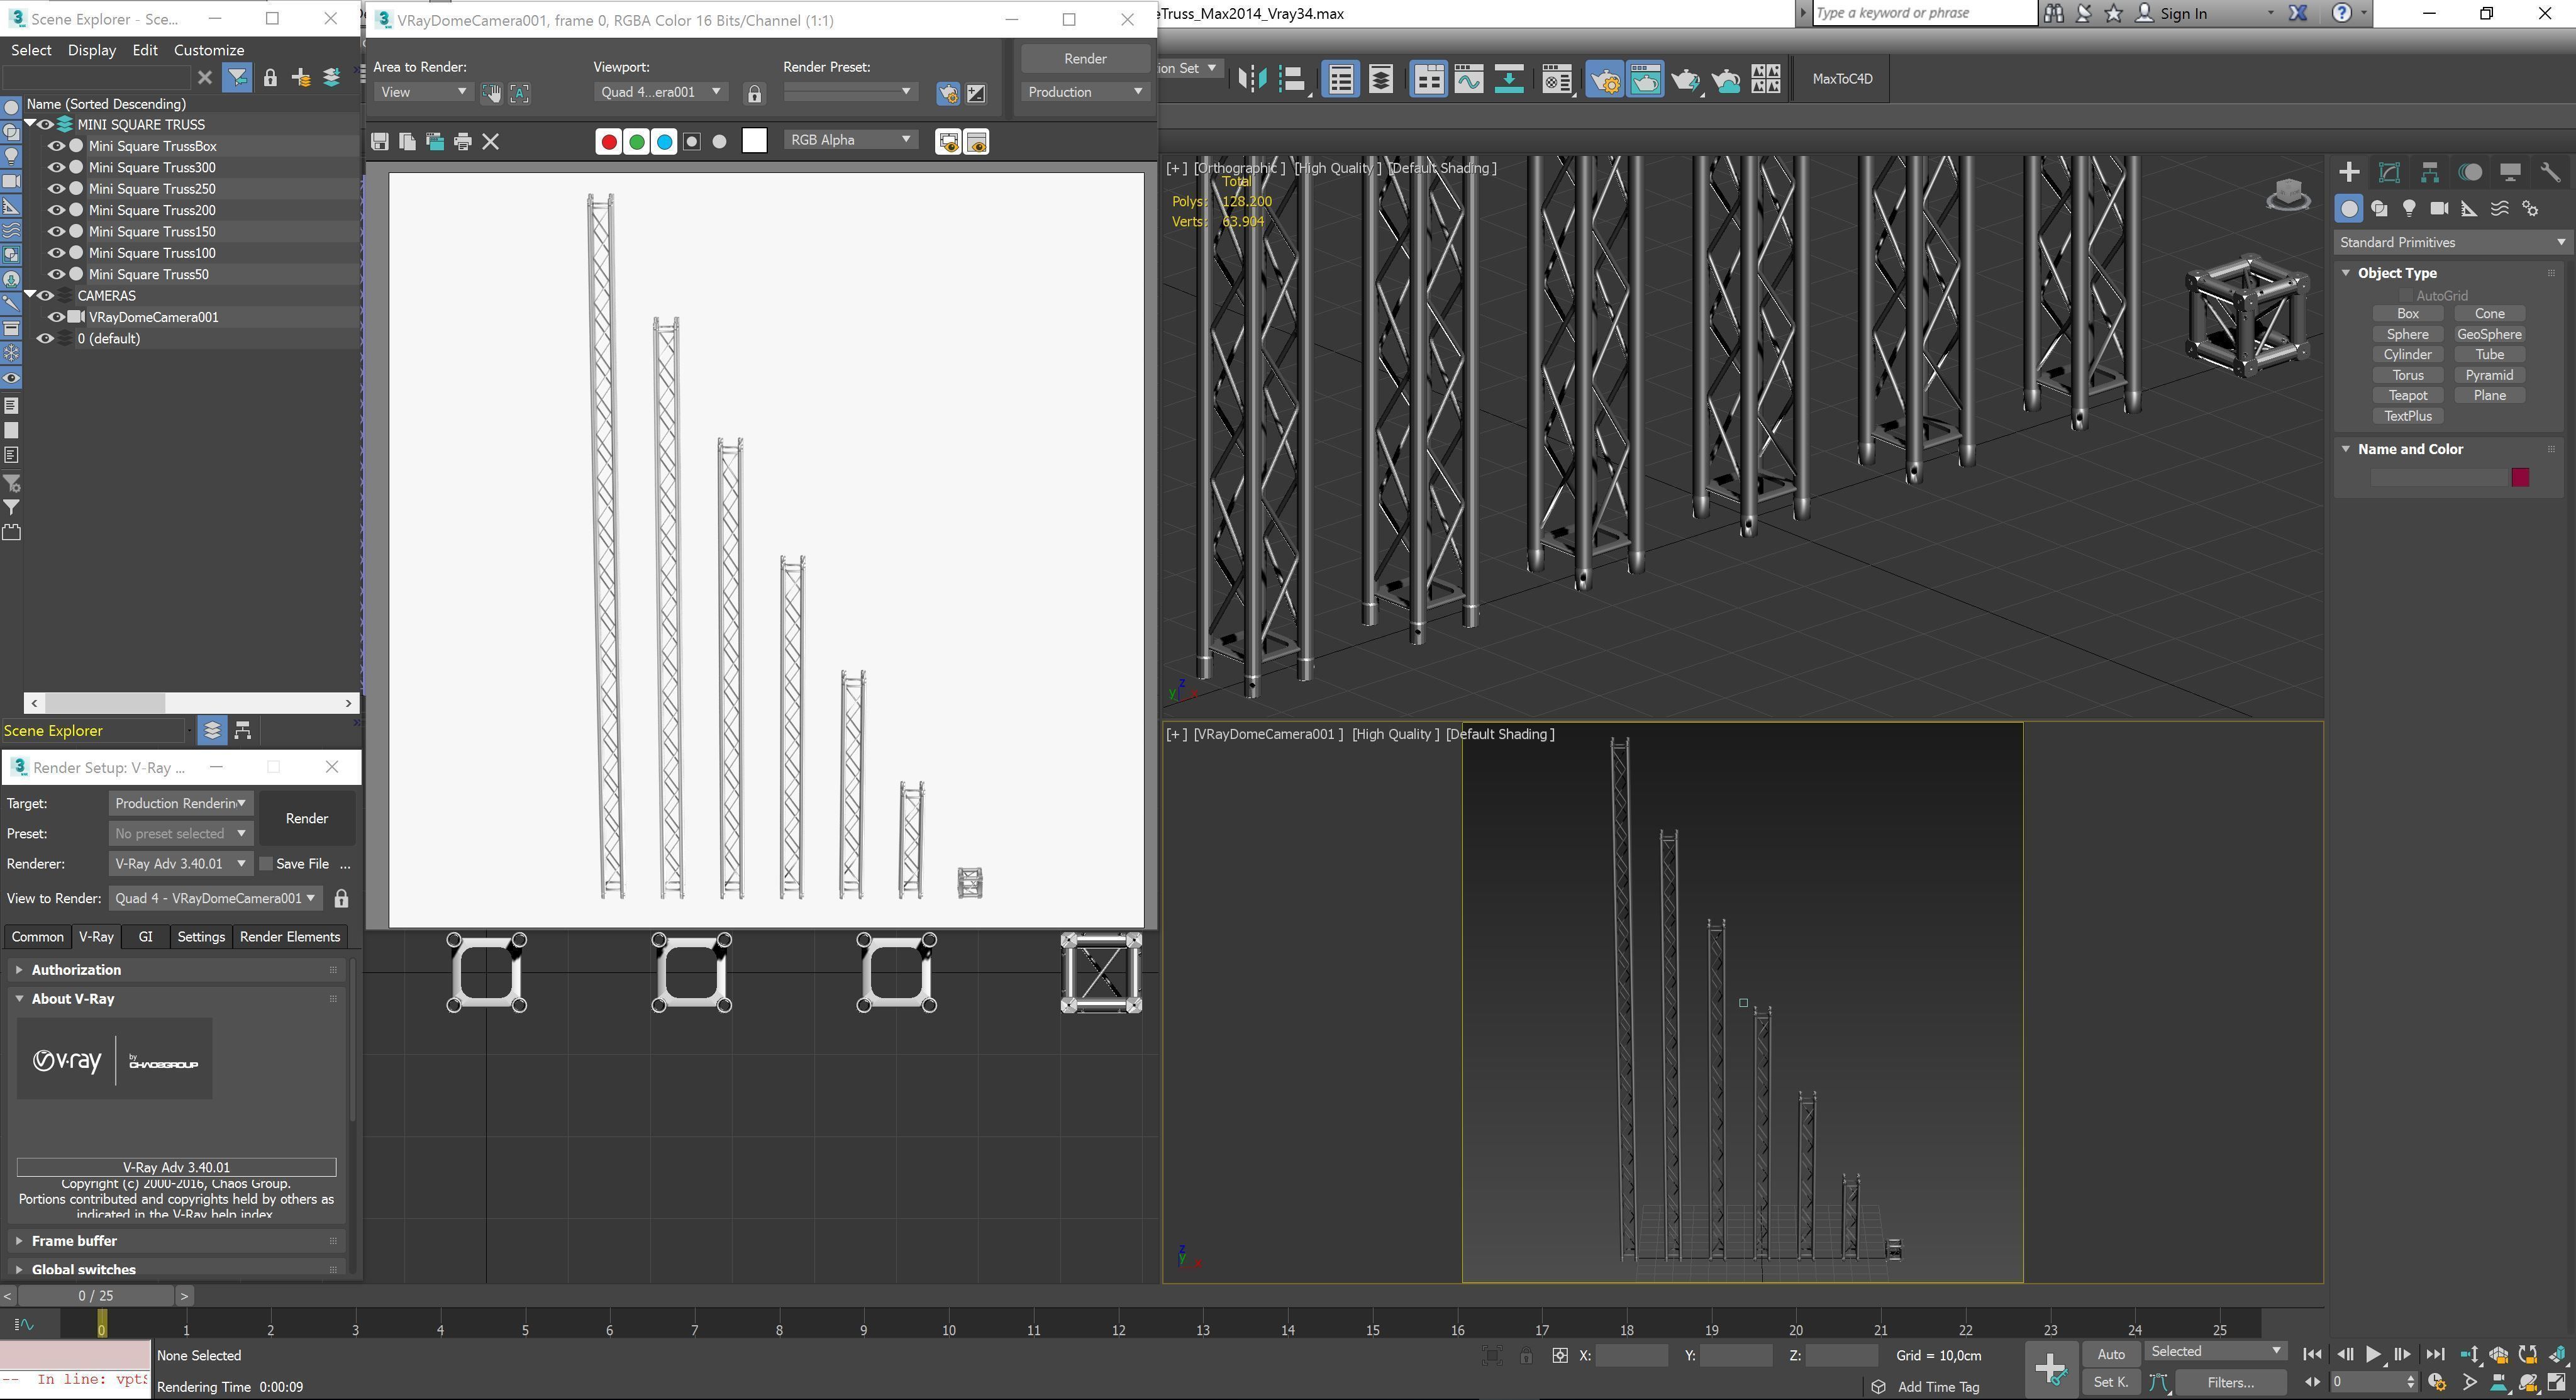Switch to the Render Elements tab
2576x1400 pixels.
pos(290,936)
